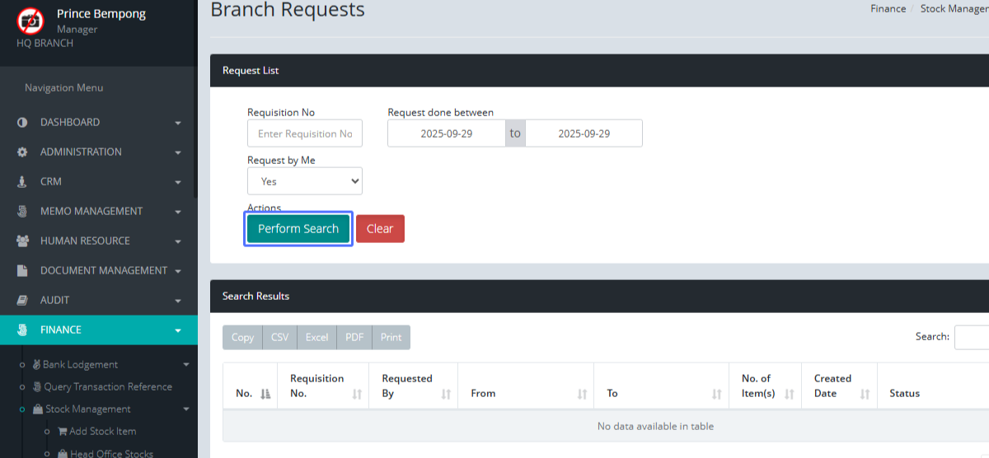Expand the Bank Lodgement submenu
Viewport: 989px width, 458px height.
click(x=80, y=365)
